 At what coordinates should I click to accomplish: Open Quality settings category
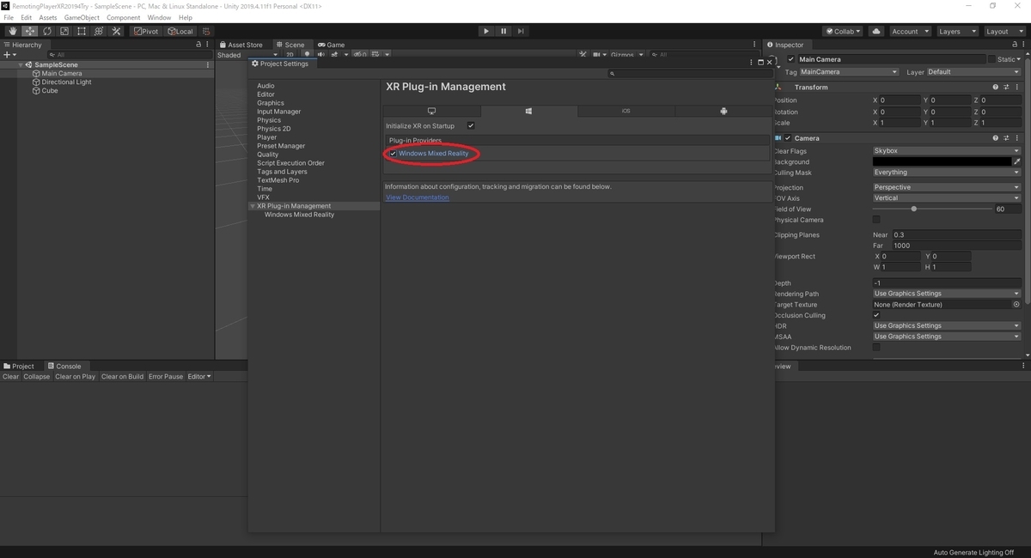point(268,155)
